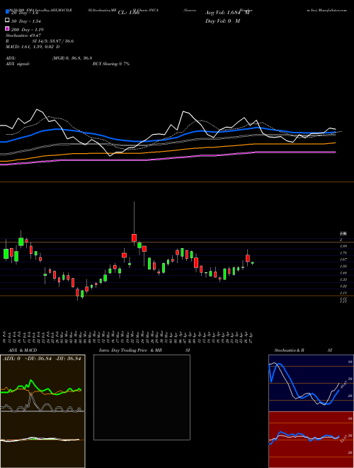This screenshot has height=468, width=354.
Task: Click the blue 20 Day EMA legend swatch
Action: (7, 12)
